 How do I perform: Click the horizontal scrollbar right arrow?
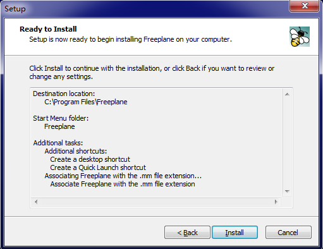276,202
